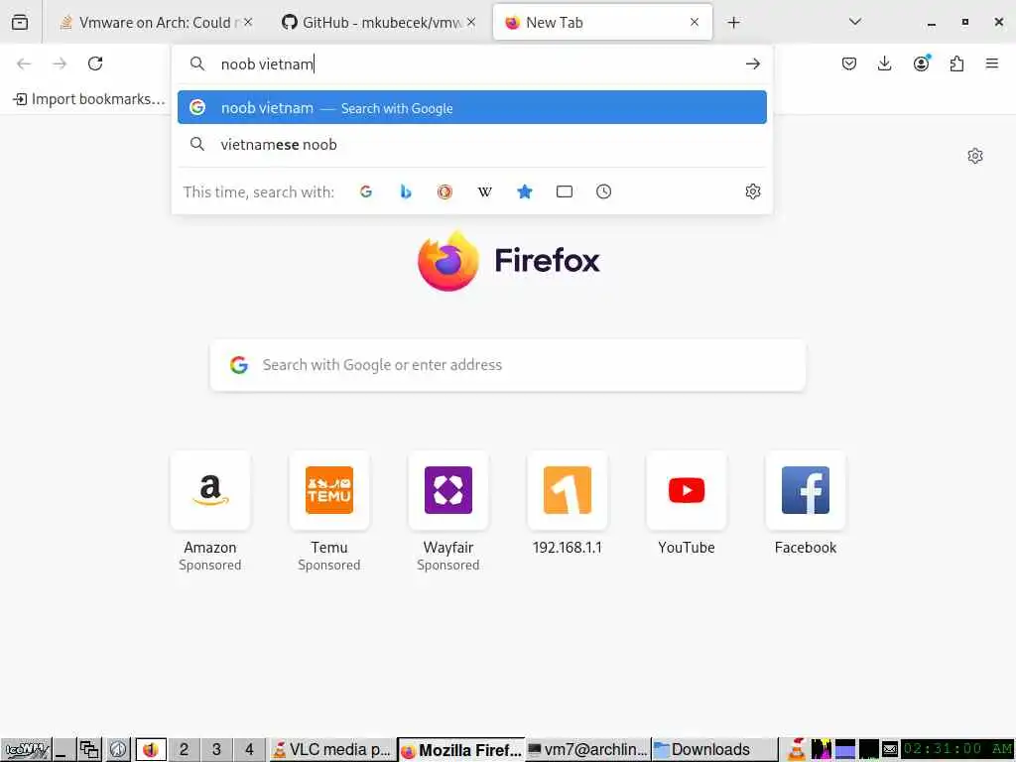Click the show desktop taskbar icon
The width and height of the screenshot is (1016, 762).
[63, 750]
